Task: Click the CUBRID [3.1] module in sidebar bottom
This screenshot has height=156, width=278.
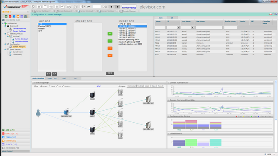Action: pyautogui.click(x=15, y=141)
